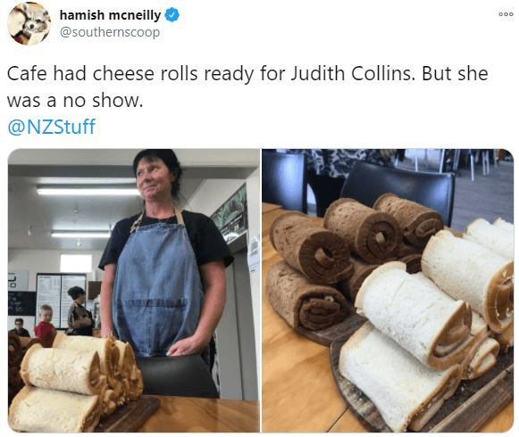This screenshot has height=437, width=519.
Task: Click the cheese rolls in the left photo foreground
Action: [73, 380]
